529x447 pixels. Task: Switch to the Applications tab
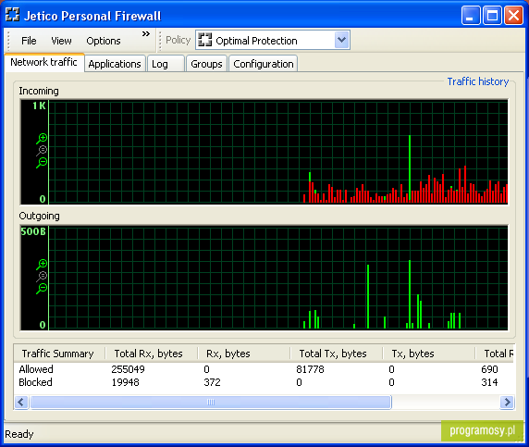click(x=115, y=64)
